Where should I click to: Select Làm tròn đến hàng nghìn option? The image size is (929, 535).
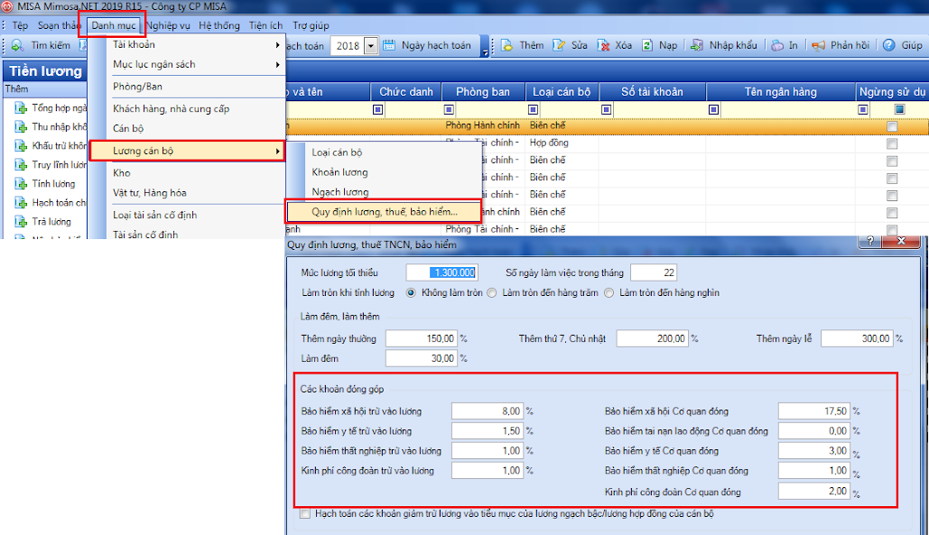click(x=609, y=293)
